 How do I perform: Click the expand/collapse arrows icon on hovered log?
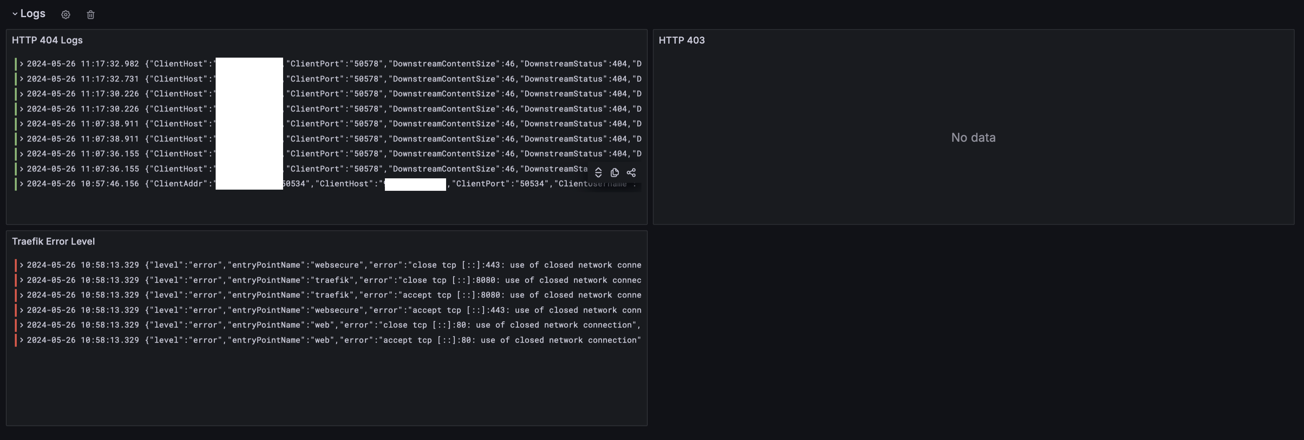(598, 172)
